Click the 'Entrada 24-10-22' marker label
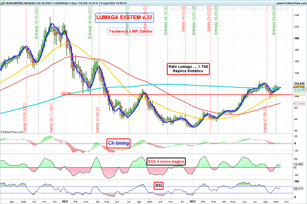Screen dimensions: 307x204 click(x=165, y=20)
